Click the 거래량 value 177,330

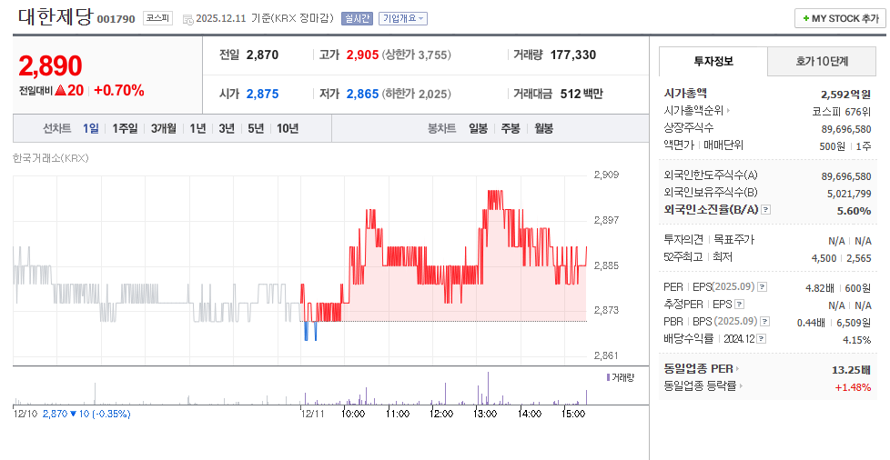573,55
